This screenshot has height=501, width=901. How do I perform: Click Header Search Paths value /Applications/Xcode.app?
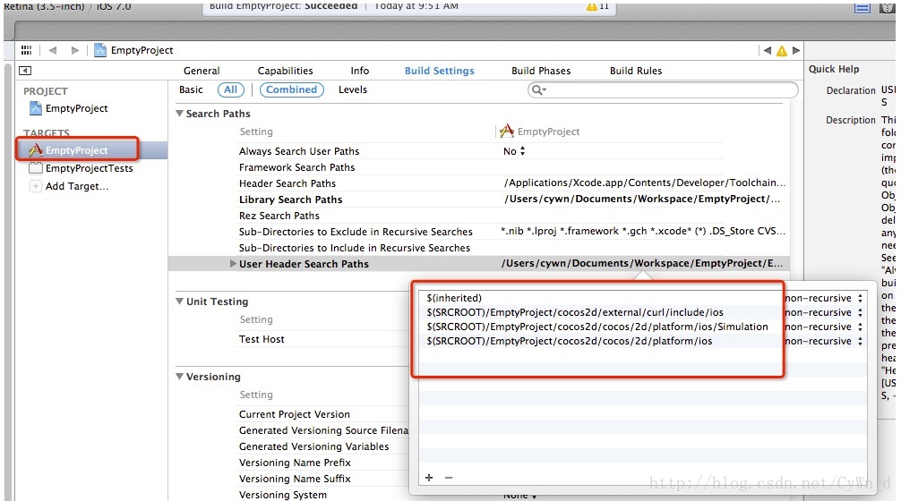[645, 183]
